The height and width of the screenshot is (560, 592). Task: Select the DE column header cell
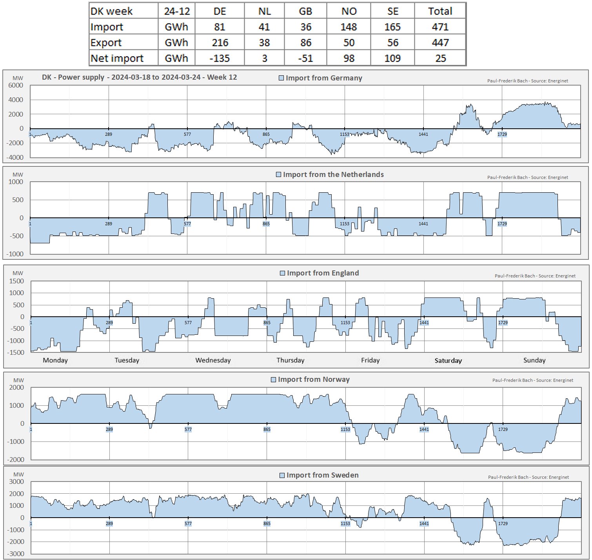220,11
